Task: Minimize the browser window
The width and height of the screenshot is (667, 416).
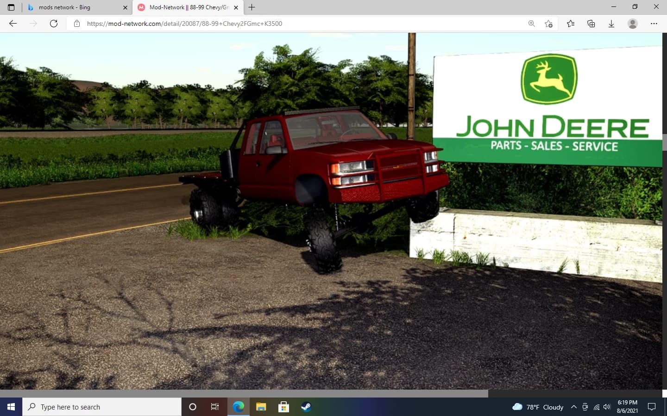Action: coord(614,7)
